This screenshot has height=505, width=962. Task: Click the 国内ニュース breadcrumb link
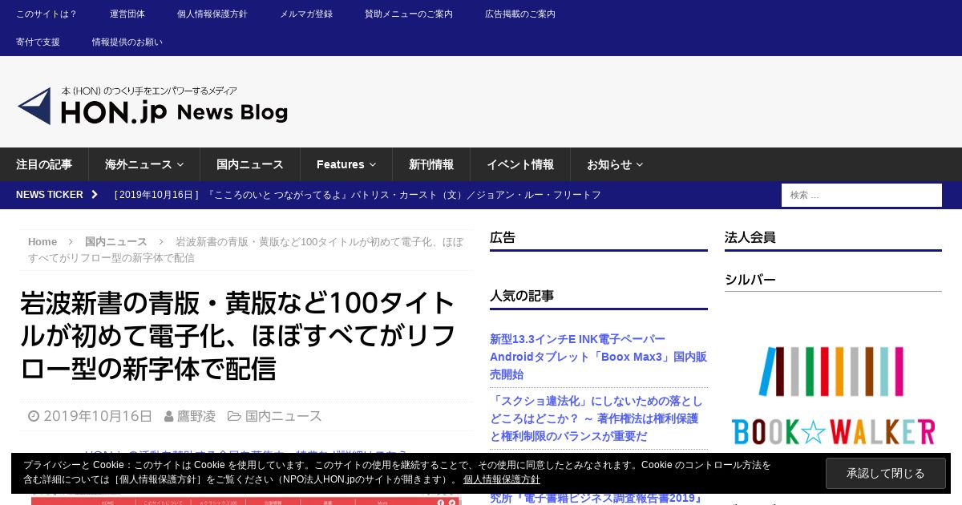(x=116, y=241)
